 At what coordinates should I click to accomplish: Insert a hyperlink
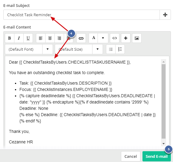pyautogui.click(x=81, y=38)
